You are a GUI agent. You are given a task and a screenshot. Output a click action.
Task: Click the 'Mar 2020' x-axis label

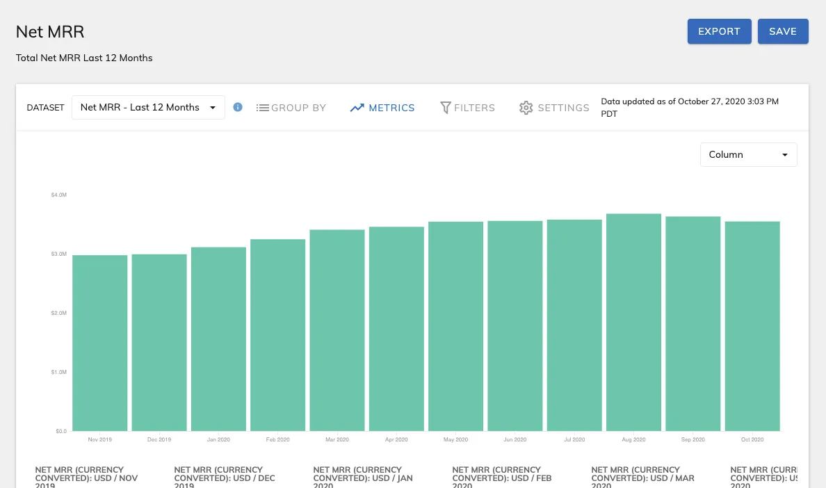coord(337,439)
